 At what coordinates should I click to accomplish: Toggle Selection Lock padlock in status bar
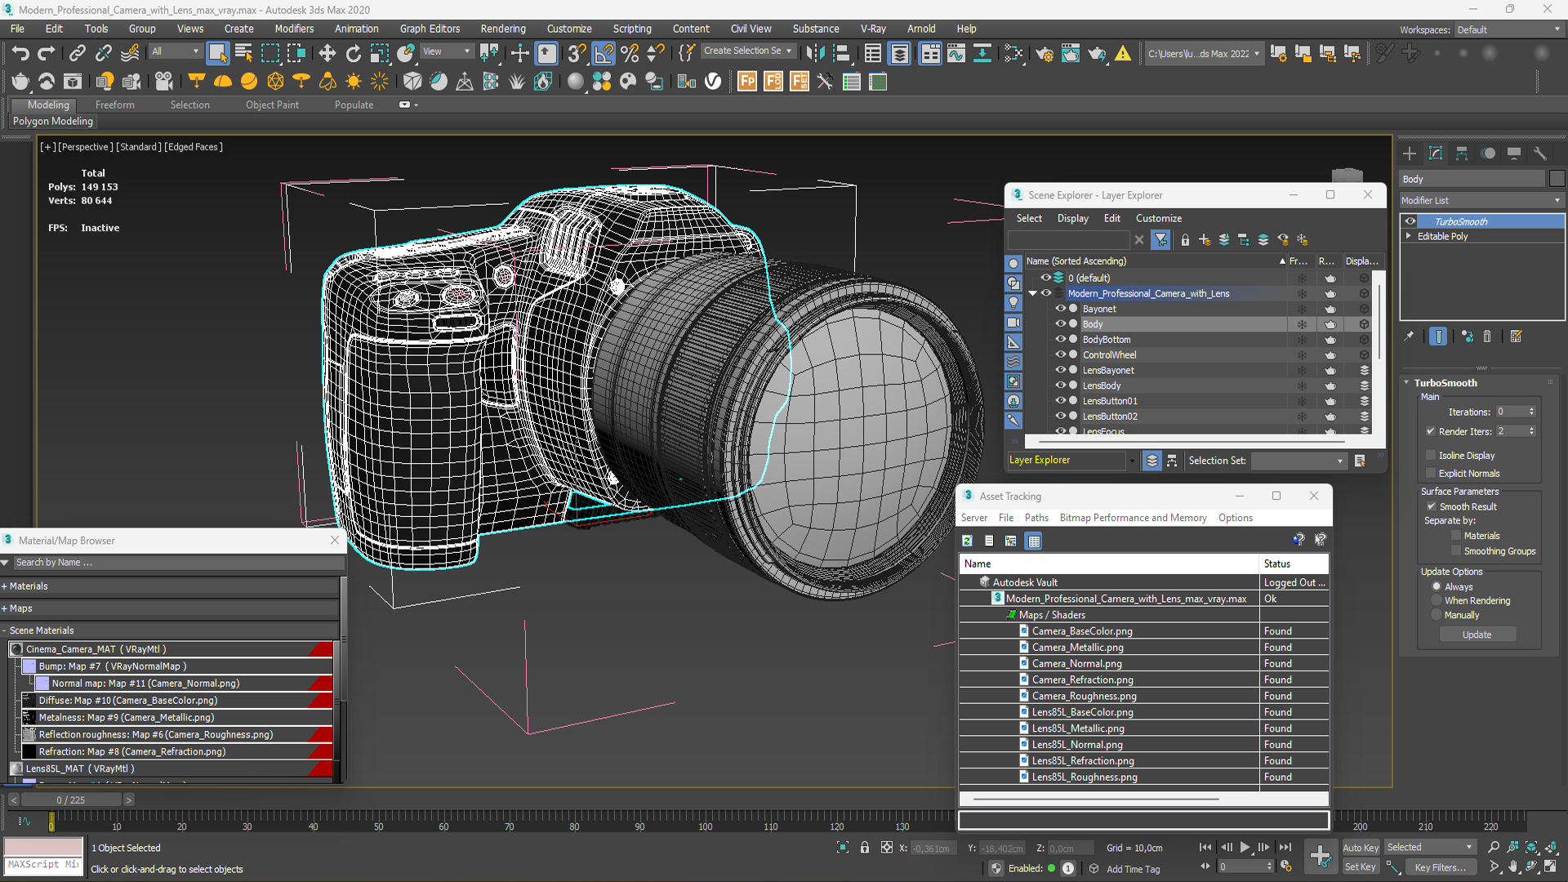[x=865, y=848]
